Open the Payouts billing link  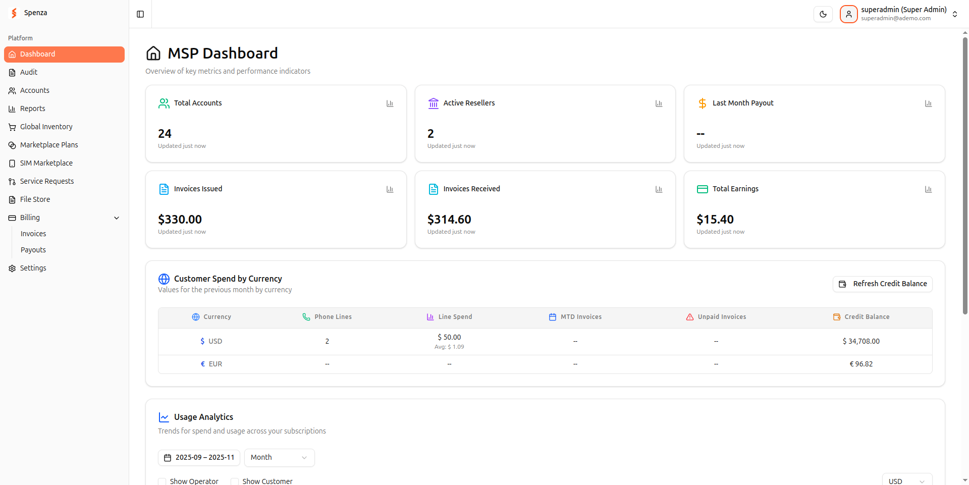pyautogui.click(x=33, y=250)
